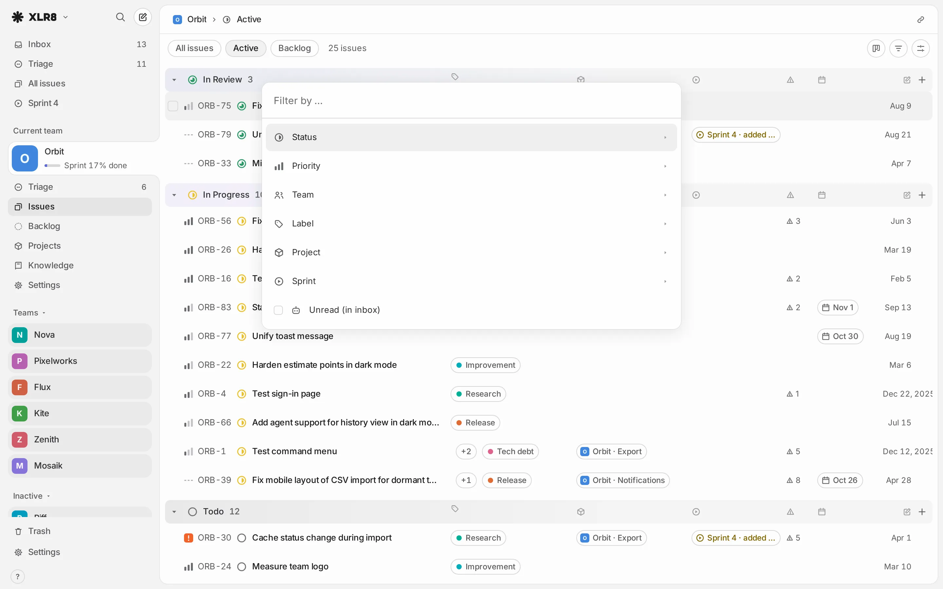Click the compose new issue icon
Viewport: 943px width, 589px height.
click(143, 17)
